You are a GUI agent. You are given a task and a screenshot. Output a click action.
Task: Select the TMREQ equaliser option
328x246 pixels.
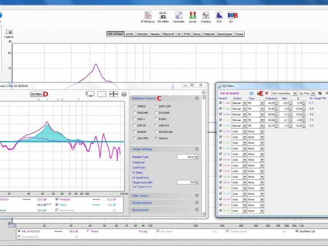135,106
